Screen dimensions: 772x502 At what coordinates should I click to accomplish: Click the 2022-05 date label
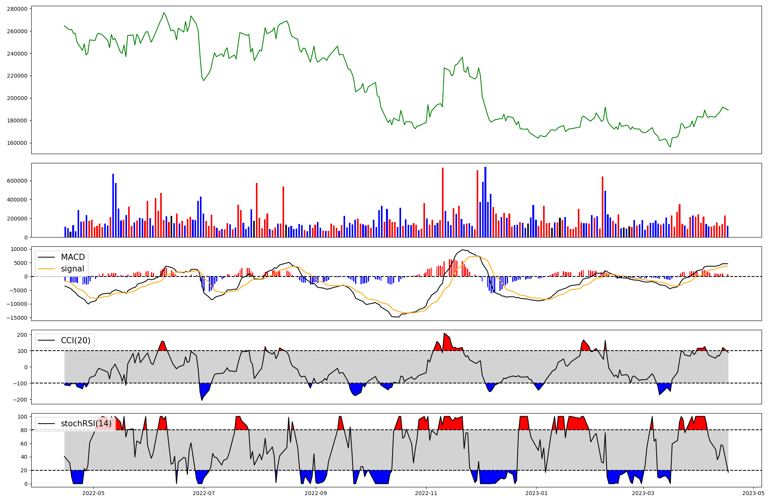(93, 493)
